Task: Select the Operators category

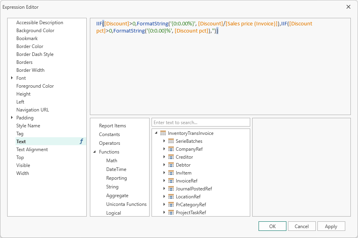Action: [x=109, y=143]
